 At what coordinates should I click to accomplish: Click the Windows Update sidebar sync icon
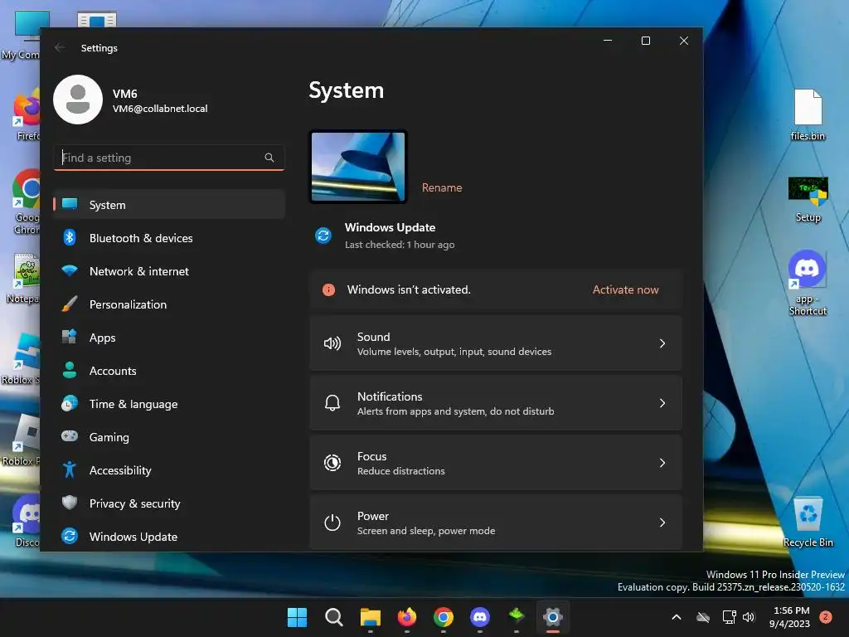click(70, 536)
